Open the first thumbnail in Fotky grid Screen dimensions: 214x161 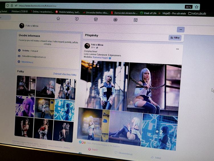(26, 86)
